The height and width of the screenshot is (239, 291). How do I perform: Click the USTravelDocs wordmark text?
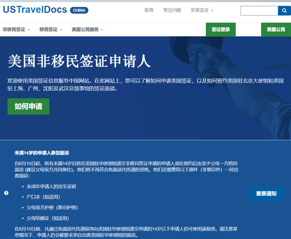[34, 9]
